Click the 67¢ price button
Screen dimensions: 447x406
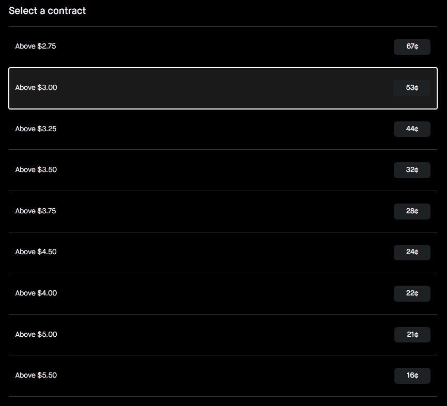point(412,46)
